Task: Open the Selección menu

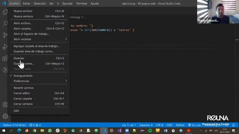Action: tap(40, 3)
